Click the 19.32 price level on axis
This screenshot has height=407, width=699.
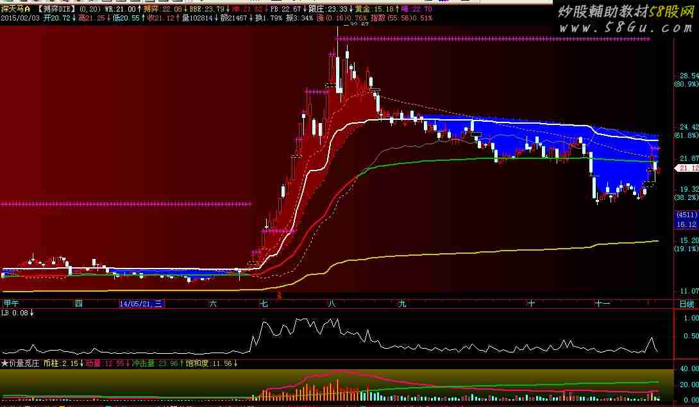pyautogui.click(x=689, y=190)
